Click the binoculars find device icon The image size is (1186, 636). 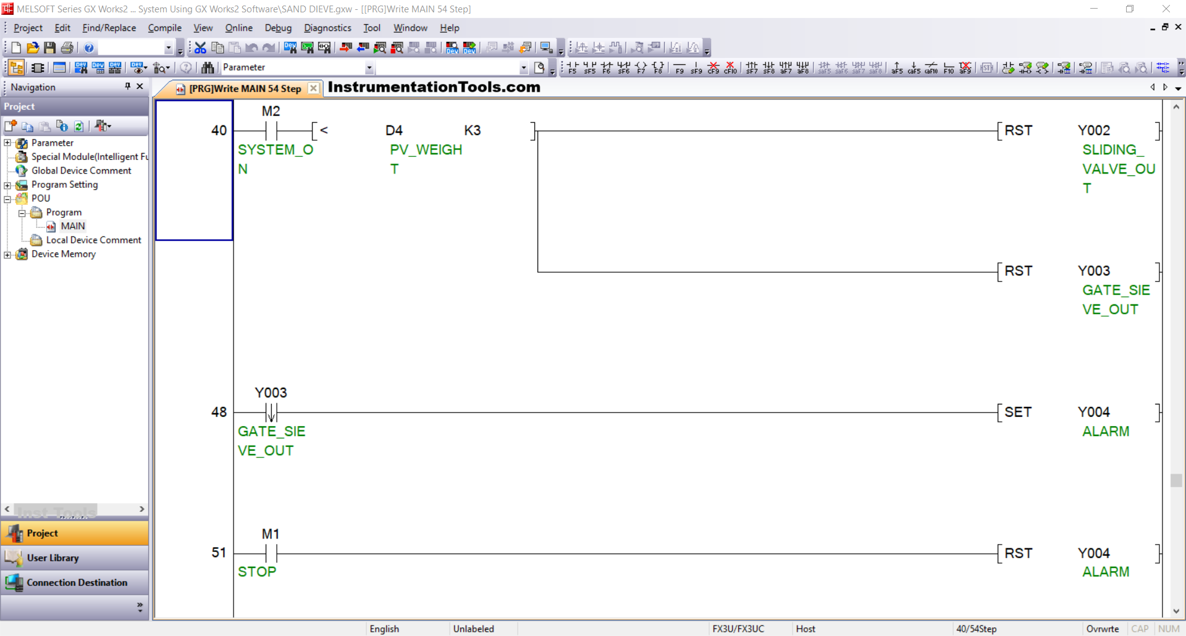tap(208, 67)
